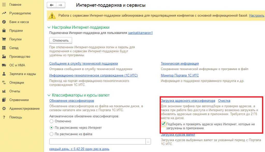The image size is (265, 152).
Task: Open the Администрирование section
Action: pos(25,109)
